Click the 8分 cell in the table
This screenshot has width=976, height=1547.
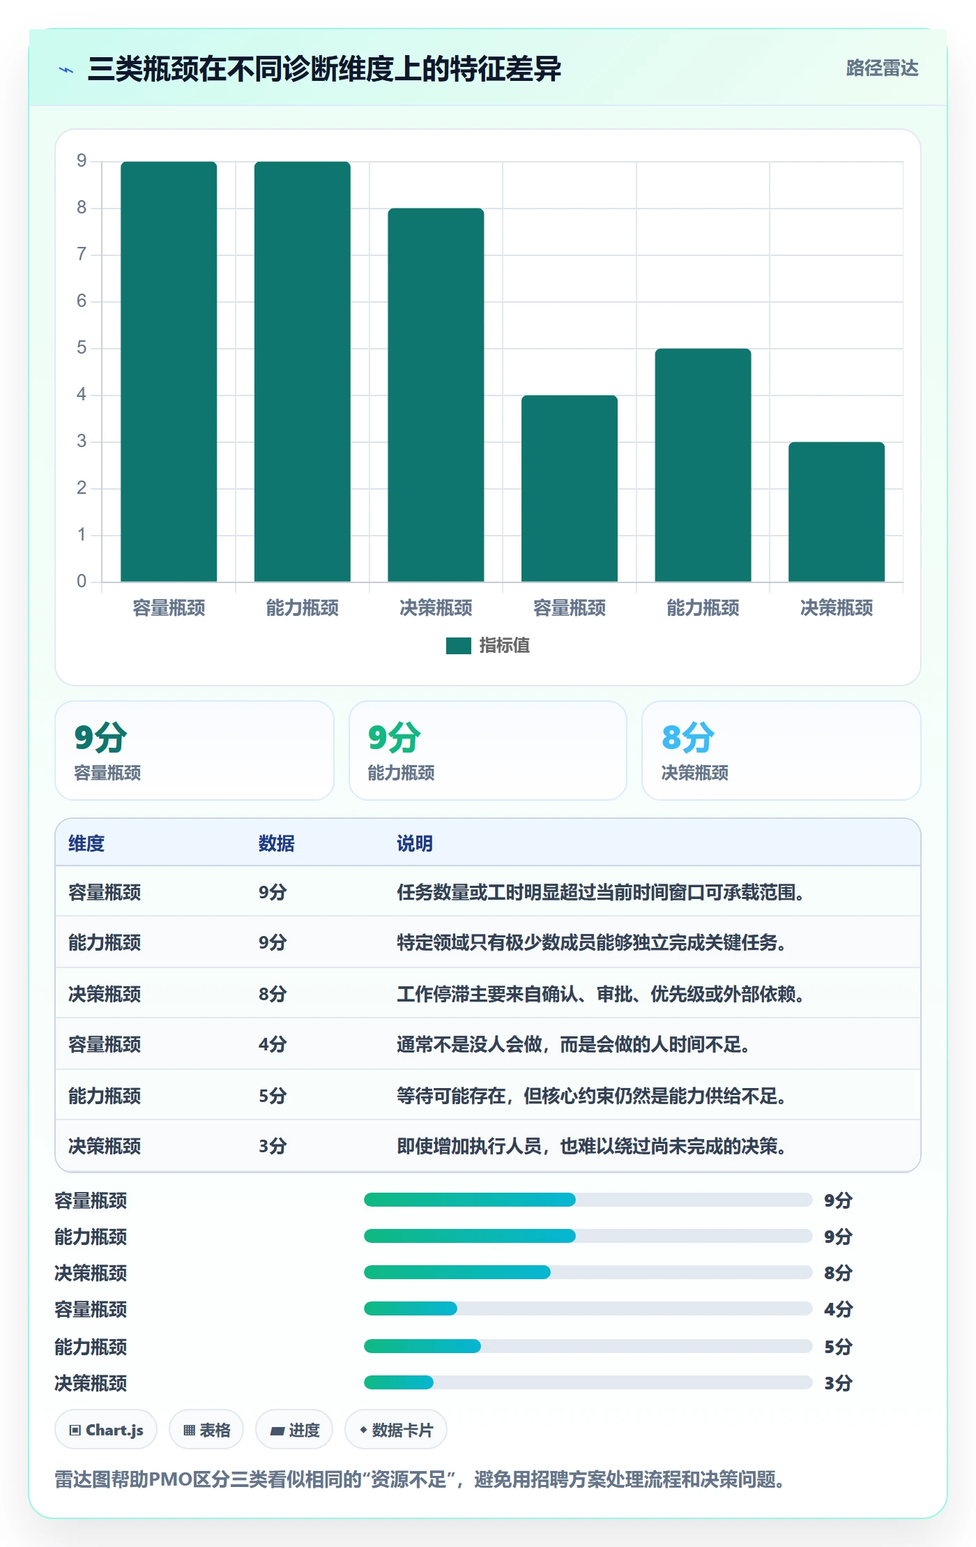(273, 994)
